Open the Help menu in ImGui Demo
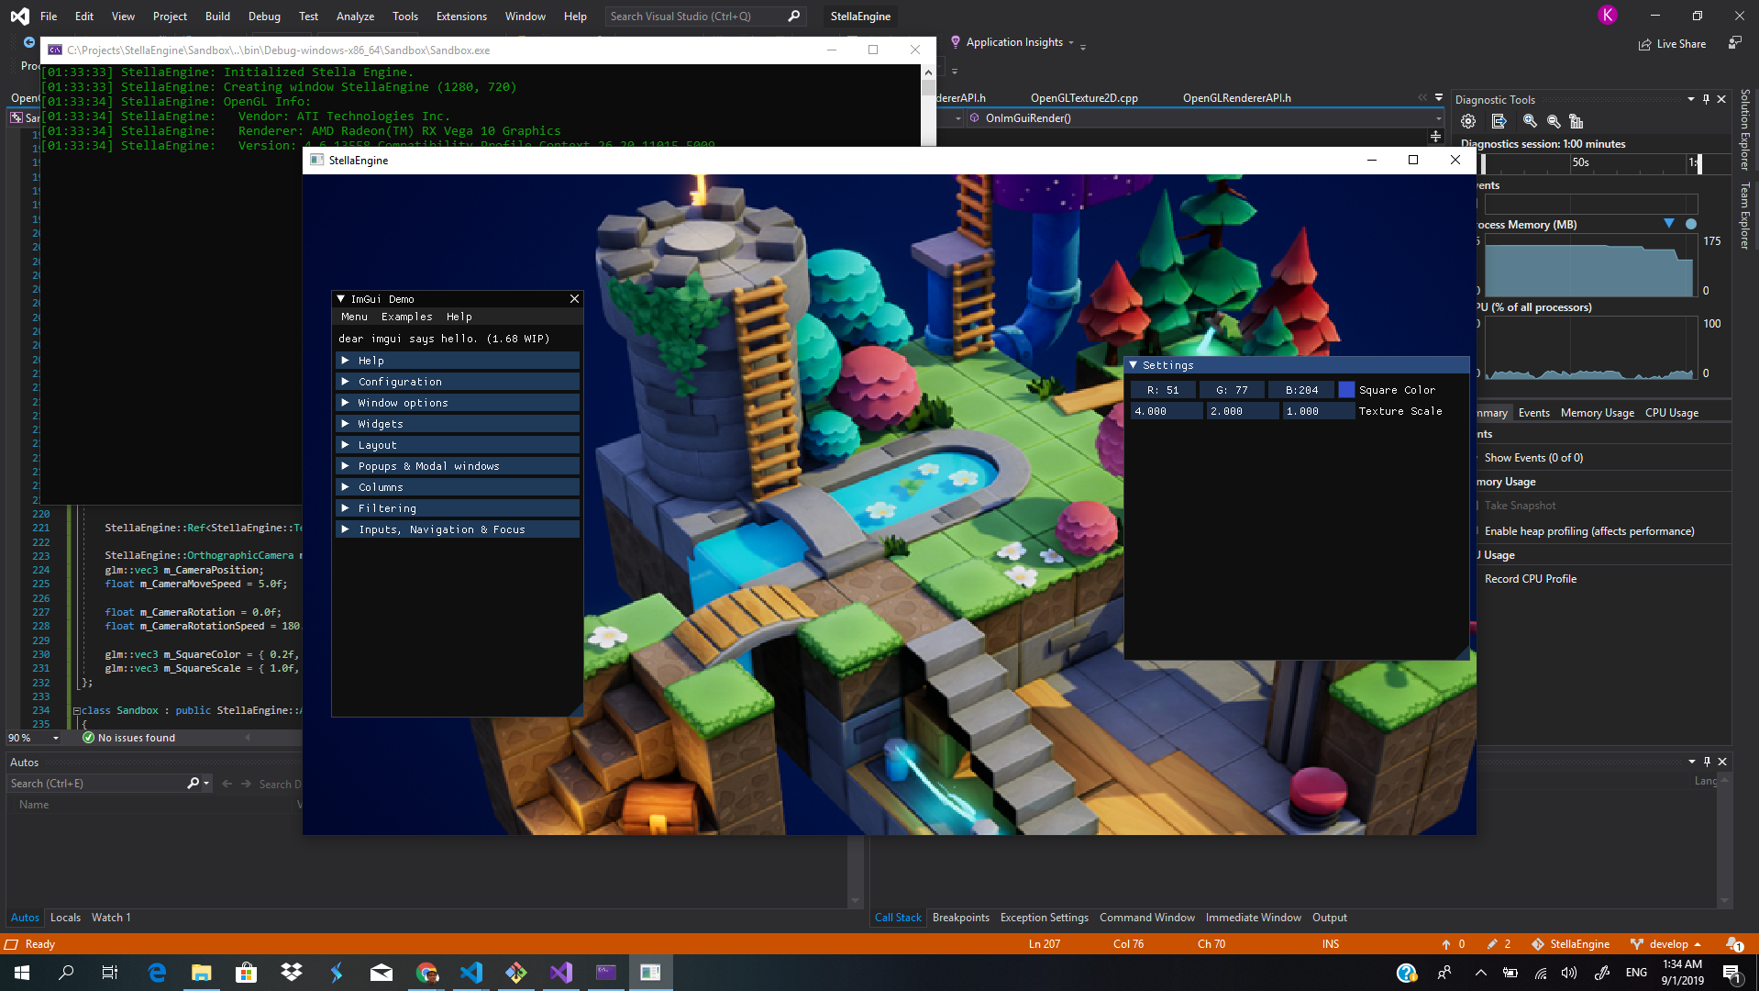This screenshot has width=1759, height=991. [x=459, y=317]
